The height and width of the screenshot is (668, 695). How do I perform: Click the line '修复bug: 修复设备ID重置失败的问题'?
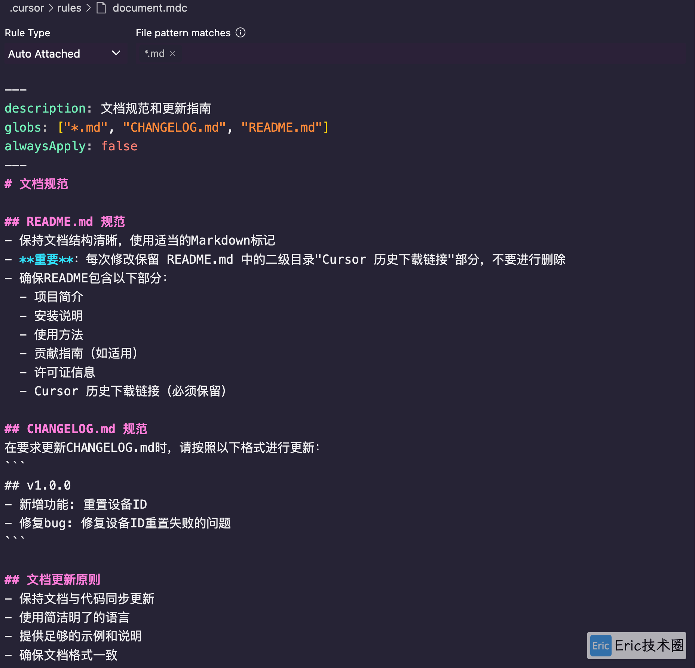pyautogui.click(x=125, y=523)
